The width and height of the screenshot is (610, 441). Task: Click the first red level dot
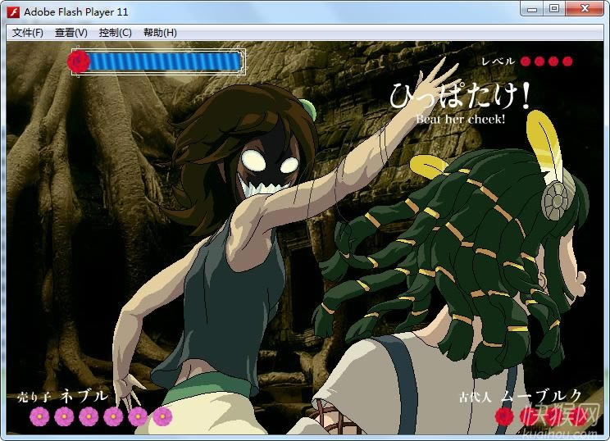(x=526, y=61)
